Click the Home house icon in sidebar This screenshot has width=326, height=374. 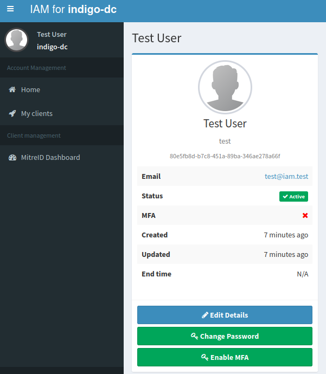pos(12,90)
